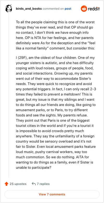Click the "I (29F)" text in the comment
Screen dimensions: 104x203
[x=21, y=58]
